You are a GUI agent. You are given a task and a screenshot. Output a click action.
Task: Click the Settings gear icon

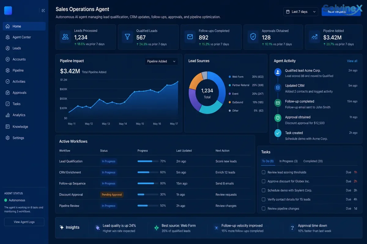(8, 138)
